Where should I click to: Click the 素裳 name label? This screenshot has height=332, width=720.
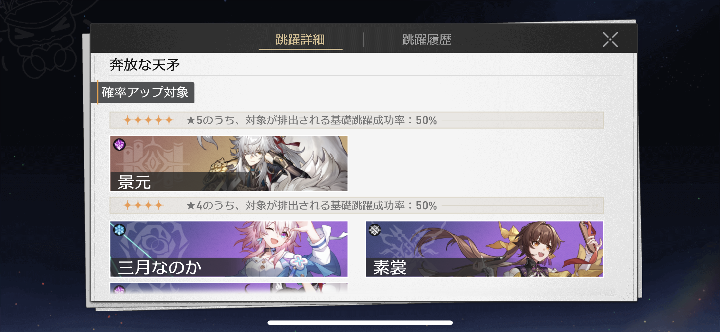coord(390,267)
